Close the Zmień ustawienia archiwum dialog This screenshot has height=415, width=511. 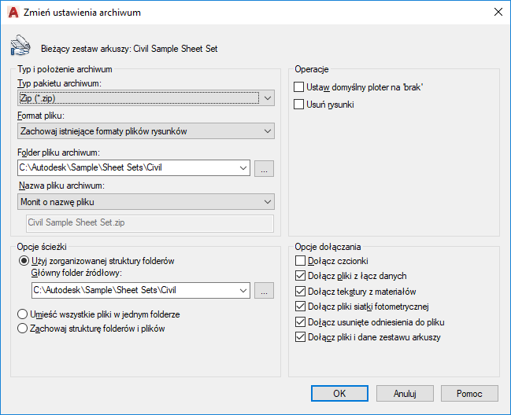pyautogui.click(x=497, y=12)
